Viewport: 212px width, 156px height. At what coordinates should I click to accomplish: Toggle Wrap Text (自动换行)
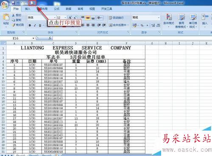(x=116, y=18)
